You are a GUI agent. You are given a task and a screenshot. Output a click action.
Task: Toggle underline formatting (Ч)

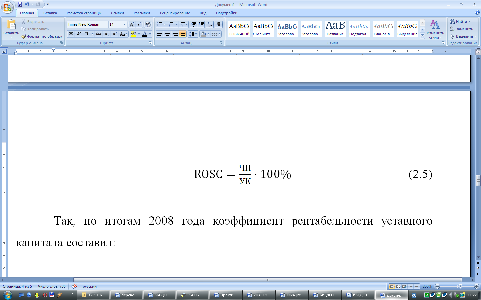pos(87,34)
